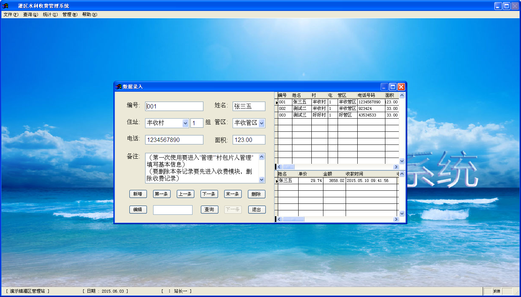Click the 新增 button
The width and height of the screenshot is (521, 297).
(x=138, y=194)
